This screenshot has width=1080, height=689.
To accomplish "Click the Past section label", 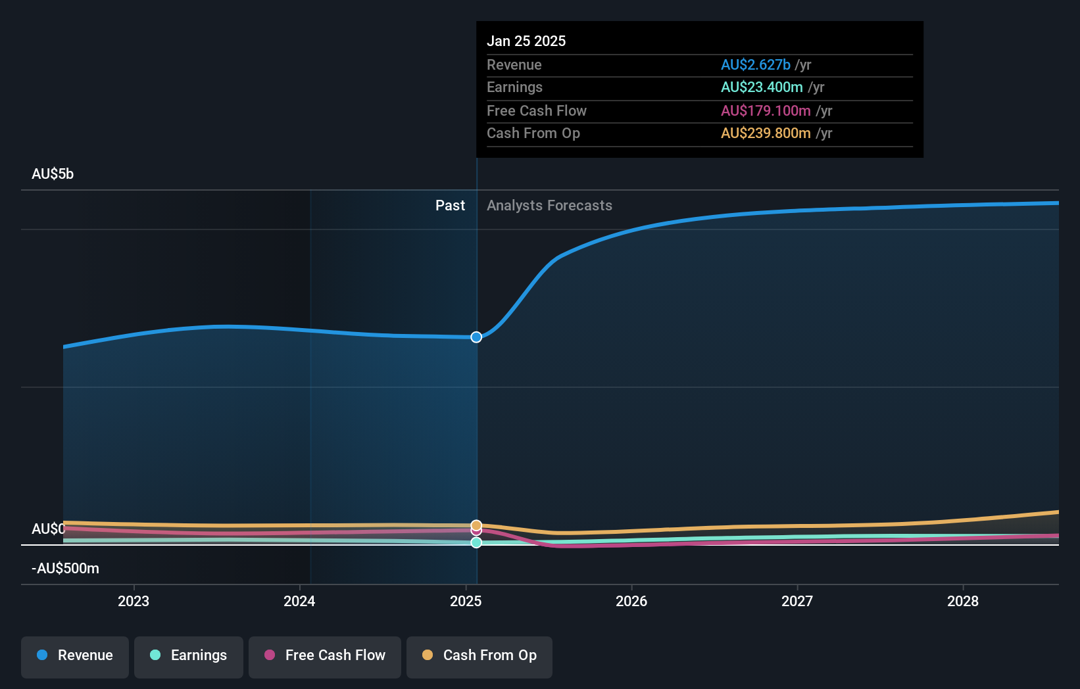I will (x=450, y=206).
